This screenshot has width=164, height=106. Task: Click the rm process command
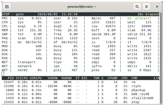point(133,82)
